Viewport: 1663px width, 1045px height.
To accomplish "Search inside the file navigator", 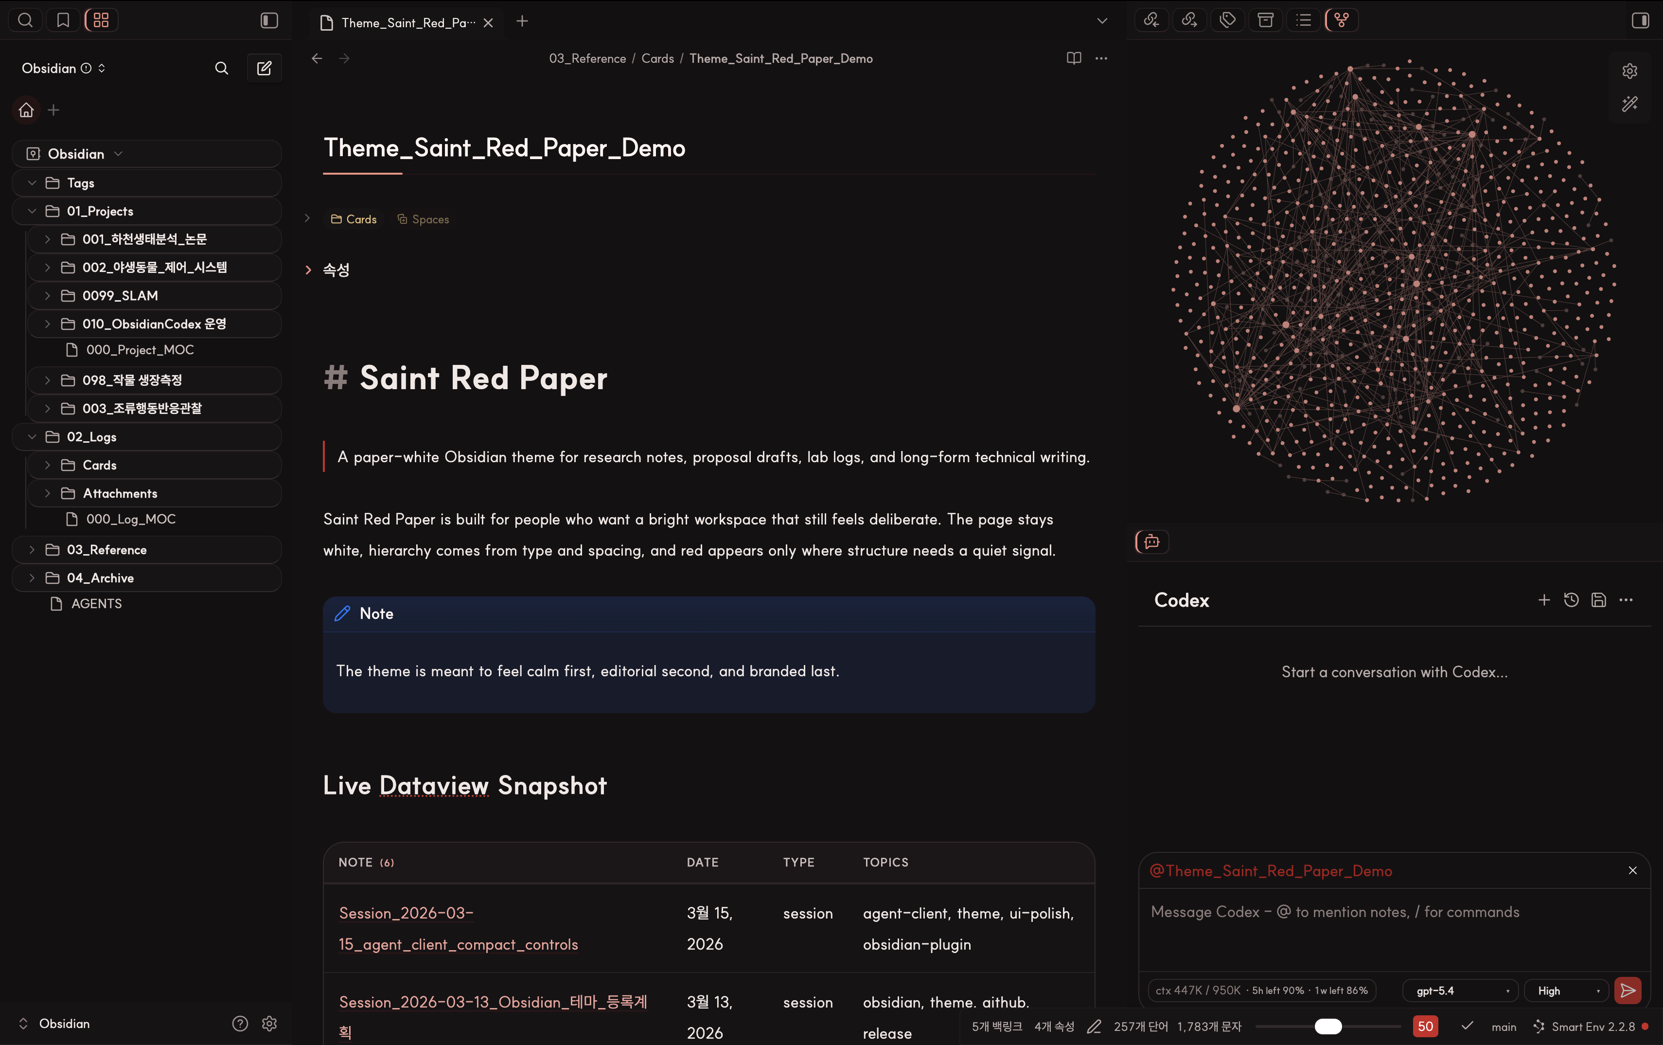I will click(222, 68).
